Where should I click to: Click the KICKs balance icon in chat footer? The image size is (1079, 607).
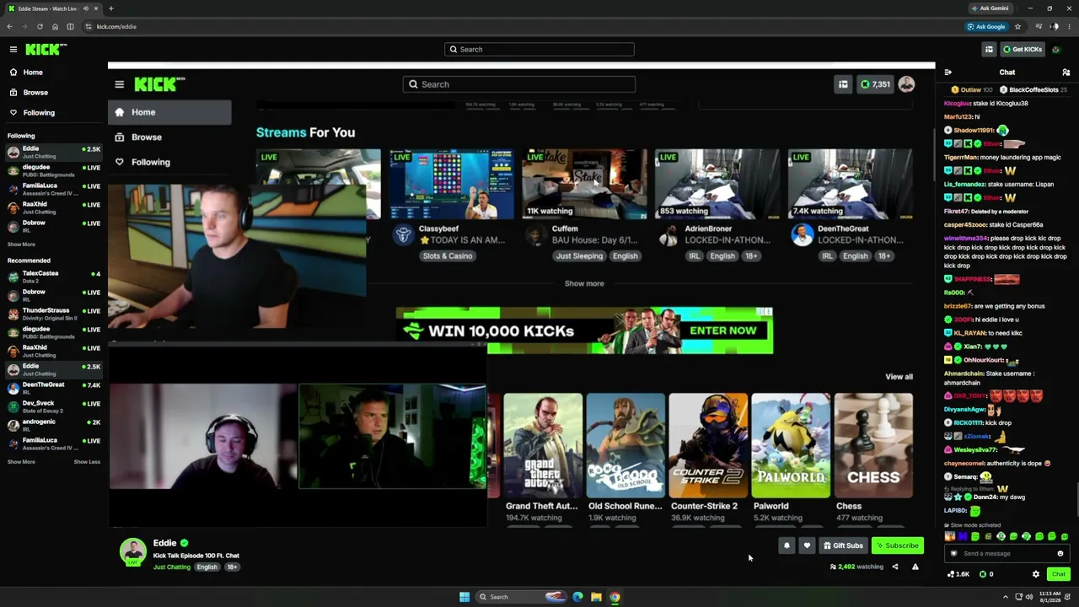click(x=986, y=574)
